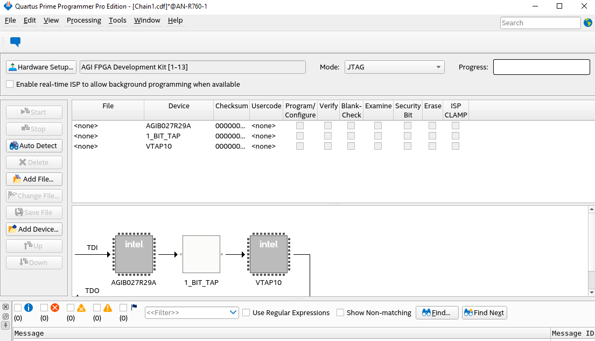Screen dimensions: 595x341
Task: Open the Tools menu
Action: [117, 20]
